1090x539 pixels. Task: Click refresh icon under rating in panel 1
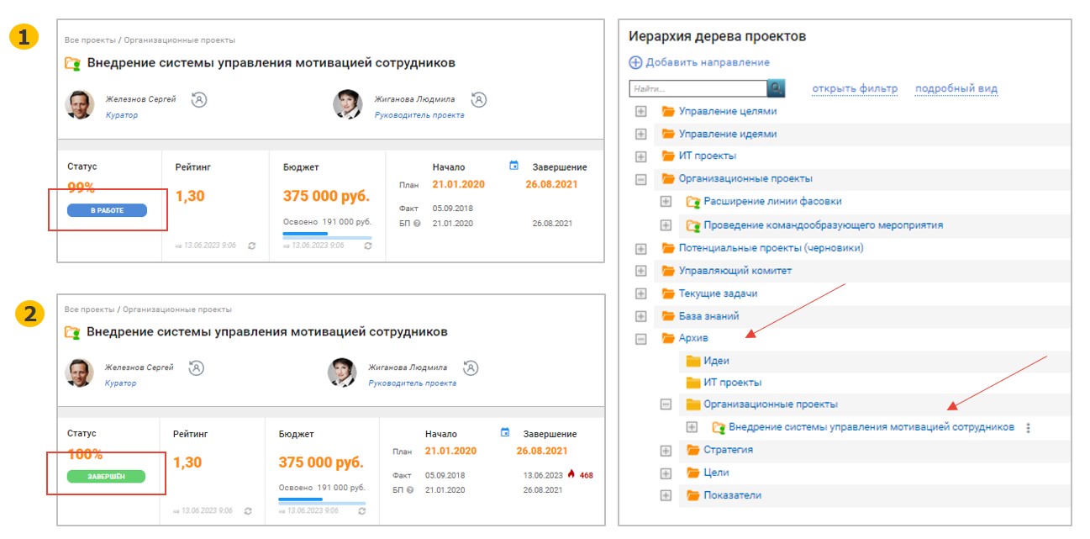tap(252, 246)
